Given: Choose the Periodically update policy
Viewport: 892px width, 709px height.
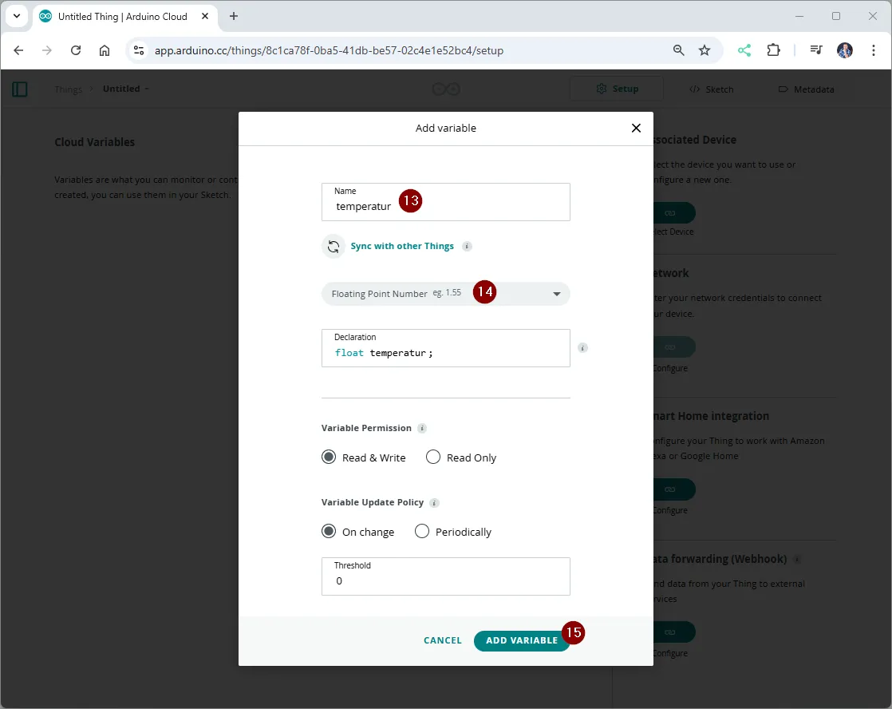Looking at the screenshot, I should click(422, 532).
